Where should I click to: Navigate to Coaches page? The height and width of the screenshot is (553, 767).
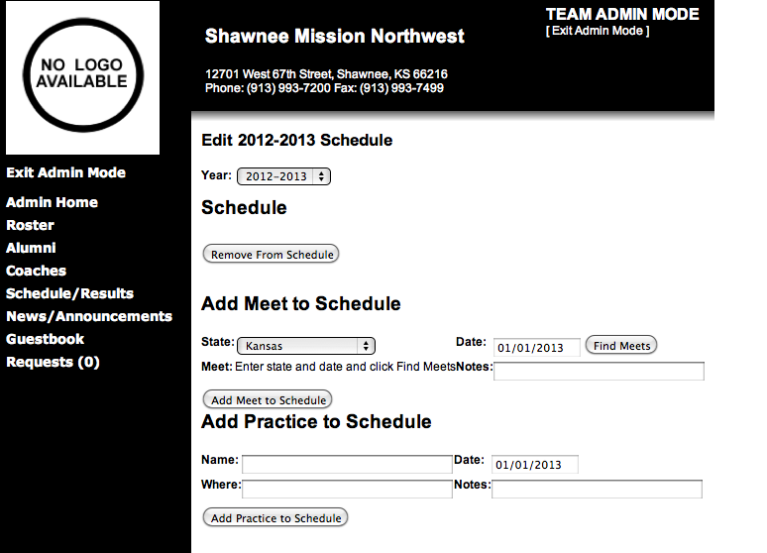click(37, 271)
